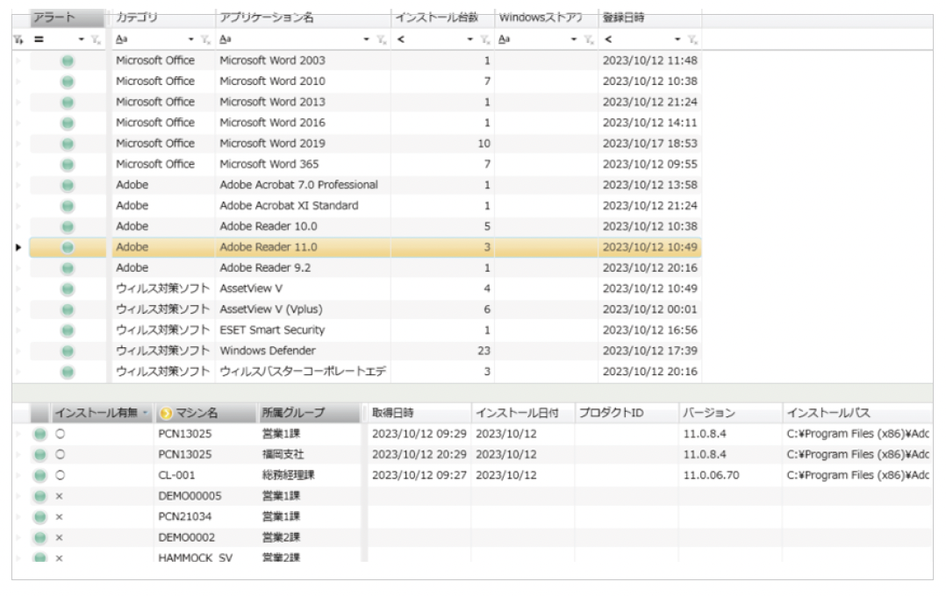Click the date 2023/10/17 18:53
The image size is (946, 596).
[x=649, y=144]
